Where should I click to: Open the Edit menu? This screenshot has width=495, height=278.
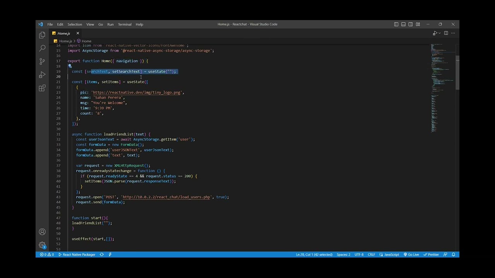[60, 24]
